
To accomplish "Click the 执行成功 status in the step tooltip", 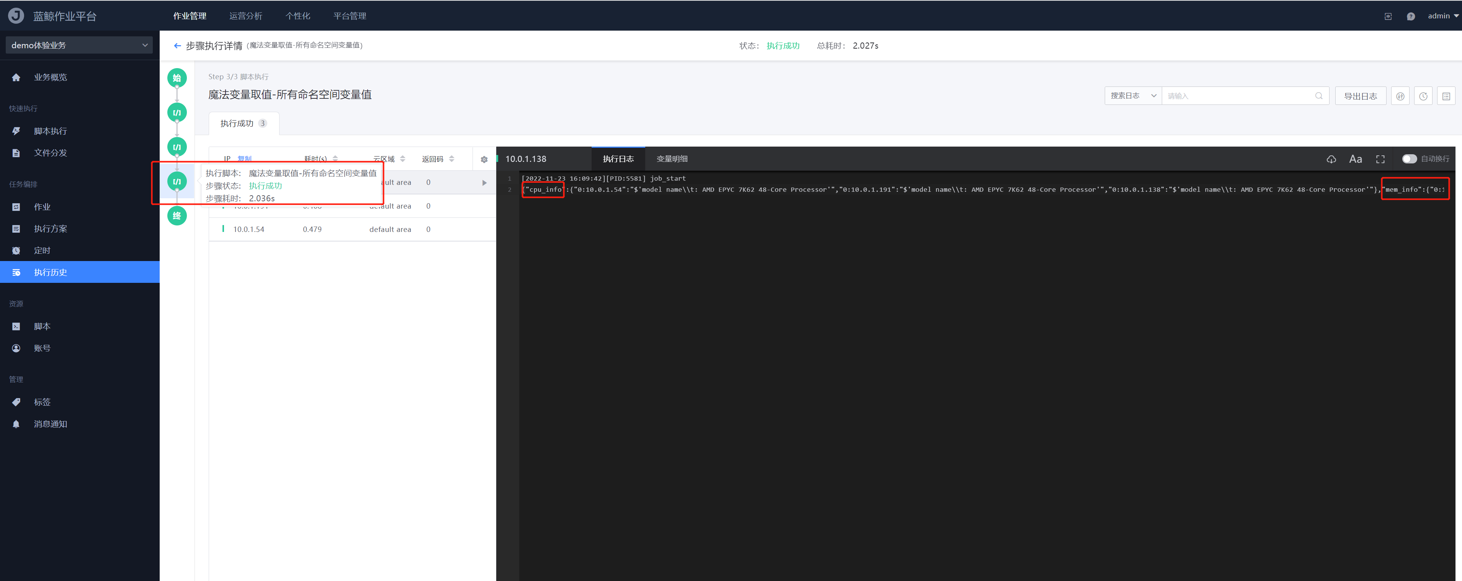I will click(x=265, y=186).
